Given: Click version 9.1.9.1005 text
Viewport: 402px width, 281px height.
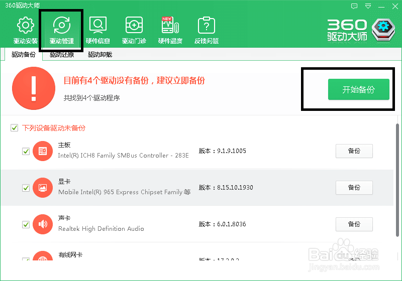Looking at the screenshot, I should [232, 151].
